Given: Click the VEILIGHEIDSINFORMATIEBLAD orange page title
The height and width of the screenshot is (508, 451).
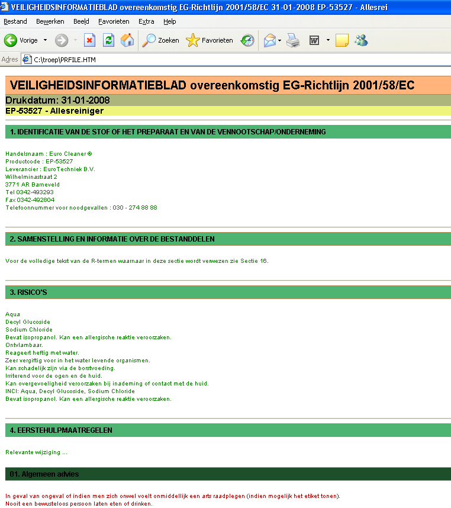Looking at the screenshot, I should (x=228, y=85).
